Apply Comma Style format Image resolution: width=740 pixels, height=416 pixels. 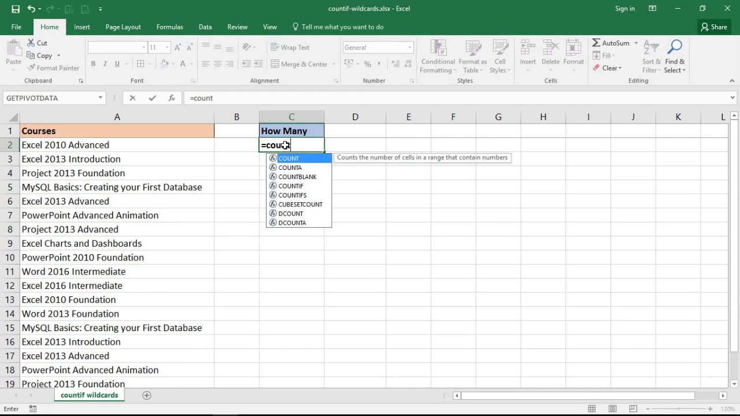pos(379,64)
